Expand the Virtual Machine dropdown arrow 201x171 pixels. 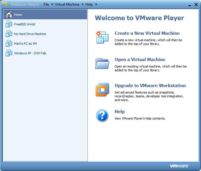click(x=83, y=4)
